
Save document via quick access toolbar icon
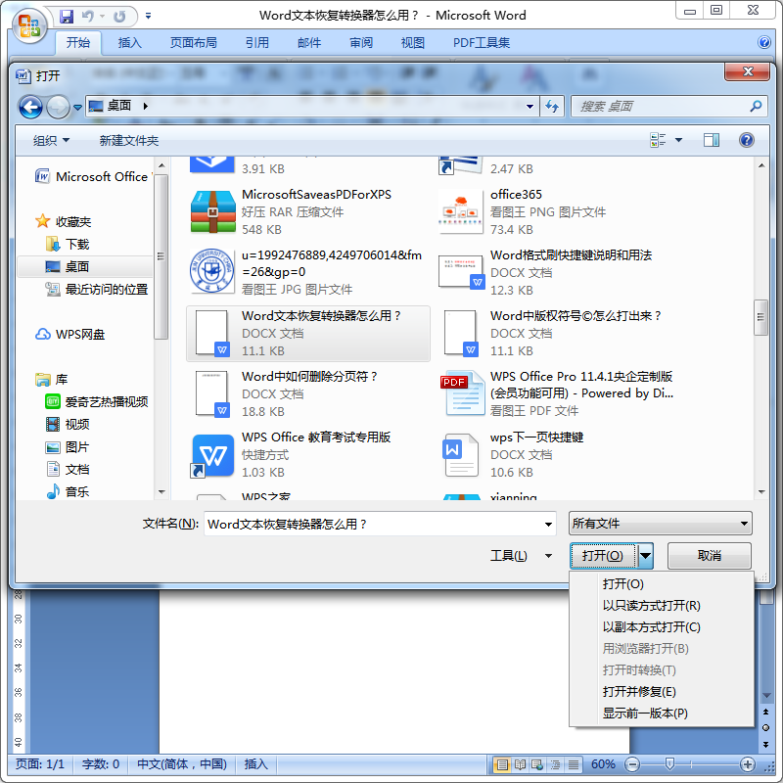[67, 16]
